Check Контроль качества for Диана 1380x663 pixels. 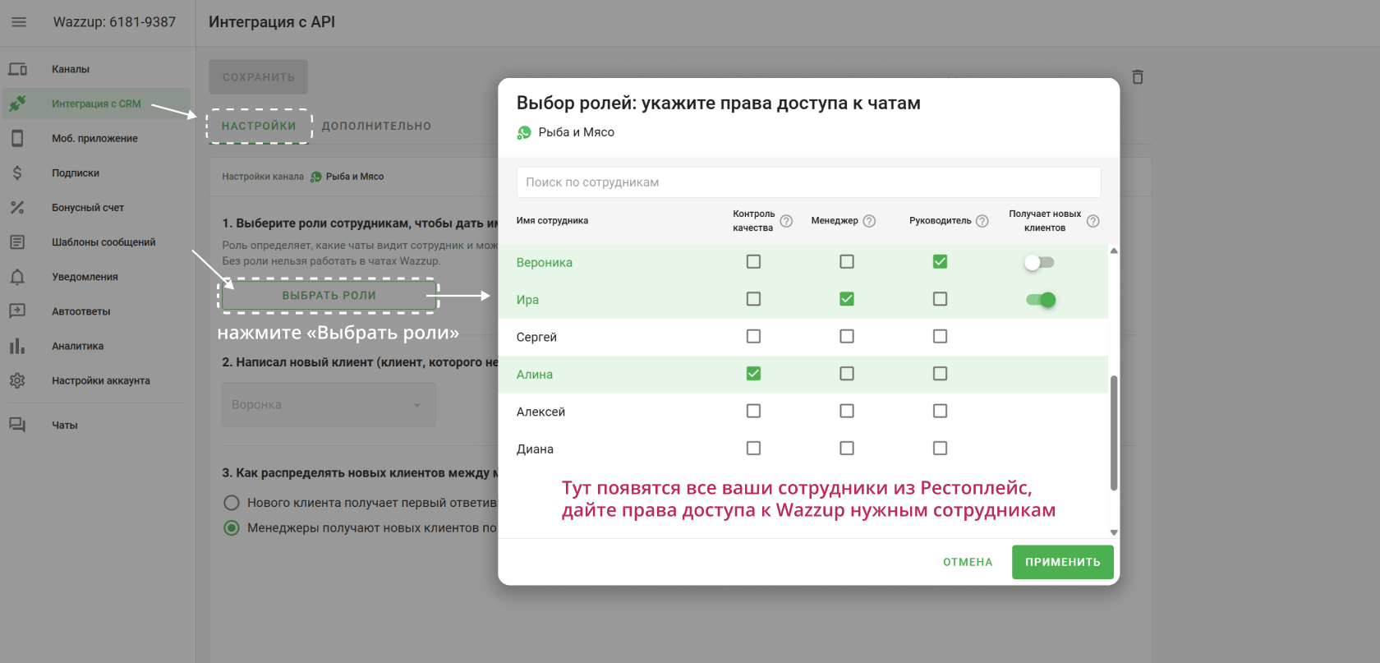point(753,448)
